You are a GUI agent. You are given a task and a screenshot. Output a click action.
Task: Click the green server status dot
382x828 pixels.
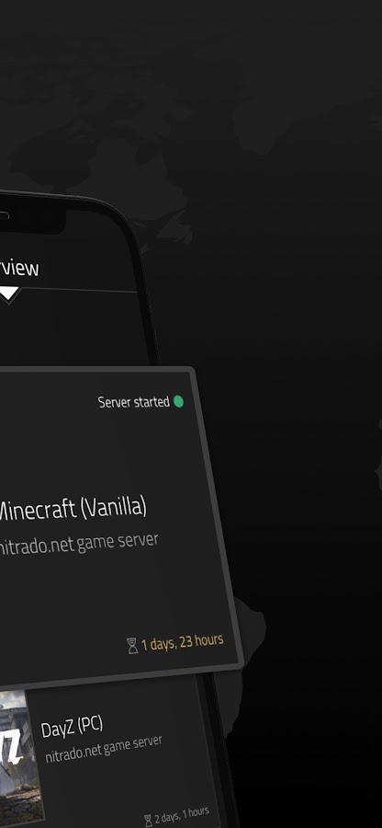[x=179, y=402]
